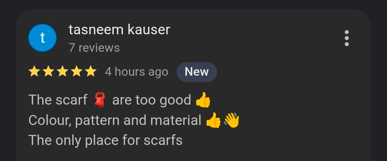Screen dimensions: 387x161
Task: Click 'The only place for scarfs' text
Action: [x=105, y=140]
